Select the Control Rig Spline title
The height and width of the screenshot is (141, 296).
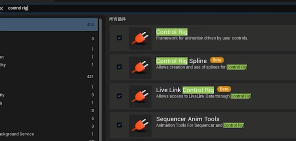tap(181, 61)
